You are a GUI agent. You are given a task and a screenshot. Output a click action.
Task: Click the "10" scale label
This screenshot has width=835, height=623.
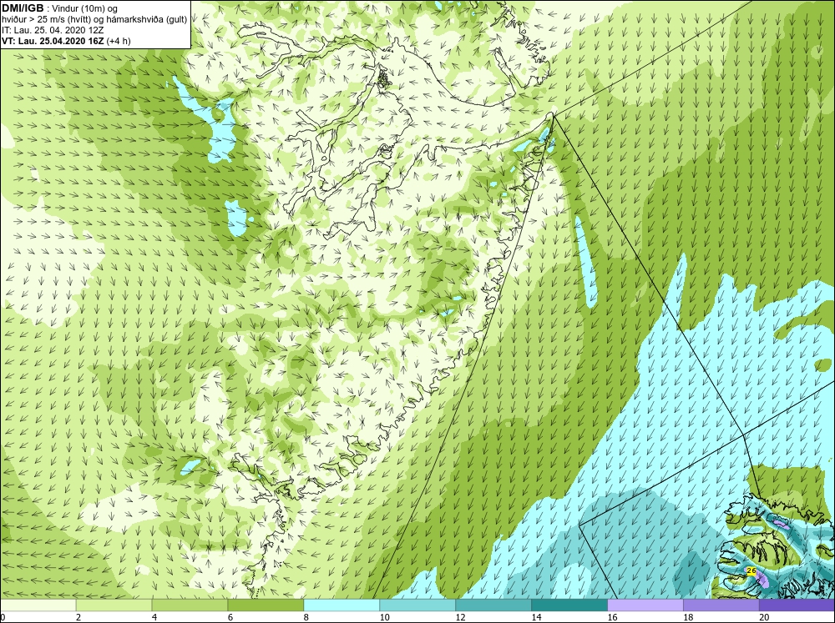(384, 617)
